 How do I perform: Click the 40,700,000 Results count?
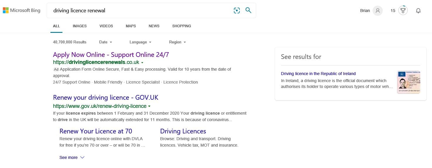[x=70, y=42]
